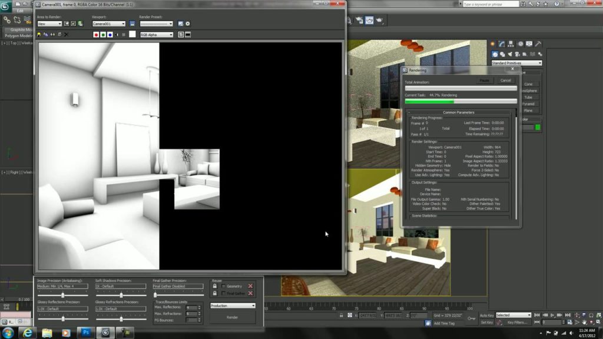Expand the RGB Alpha channel dropdown
This screenshot has height=339, width=603.
click(157, 35)
